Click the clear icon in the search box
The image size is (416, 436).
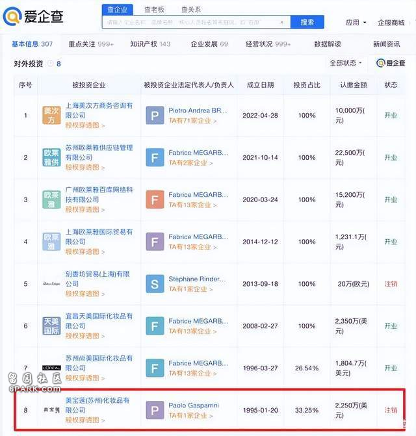click(x=281, y=22)
